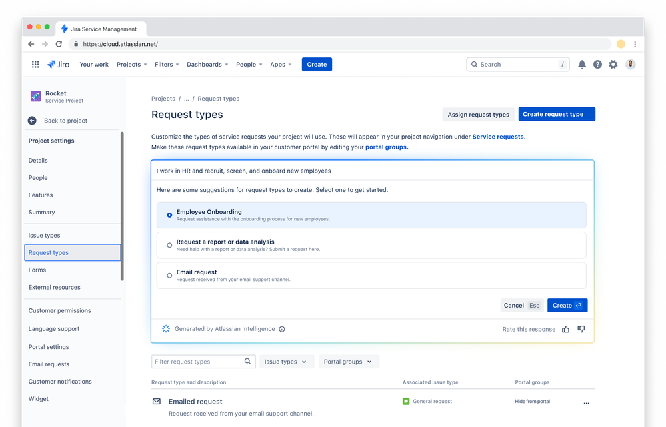The width and height of the screenshot is (666, 427).
Task: Rate the response with thumbs up
Action: click(566, 329)
